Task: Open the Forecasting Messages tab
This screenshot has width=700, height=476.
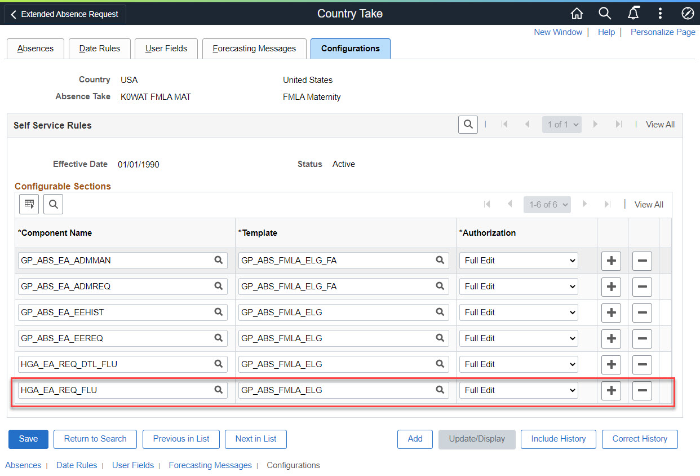Action: click(x=254, y=49)
